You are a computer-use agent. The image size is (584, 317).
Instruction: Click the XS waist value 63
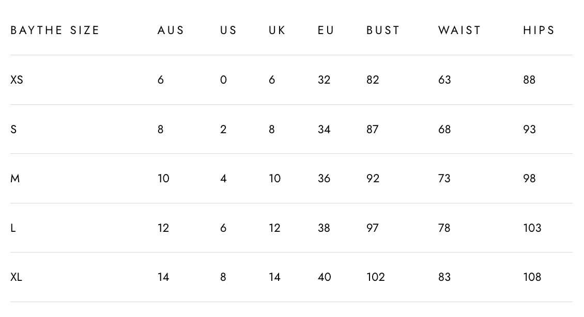click(x=444, y=80)
